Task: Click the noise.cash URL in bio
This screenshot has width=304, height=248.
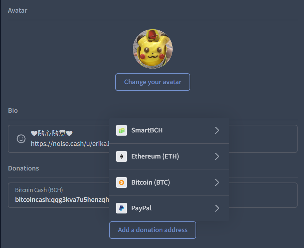Action: 70,144
